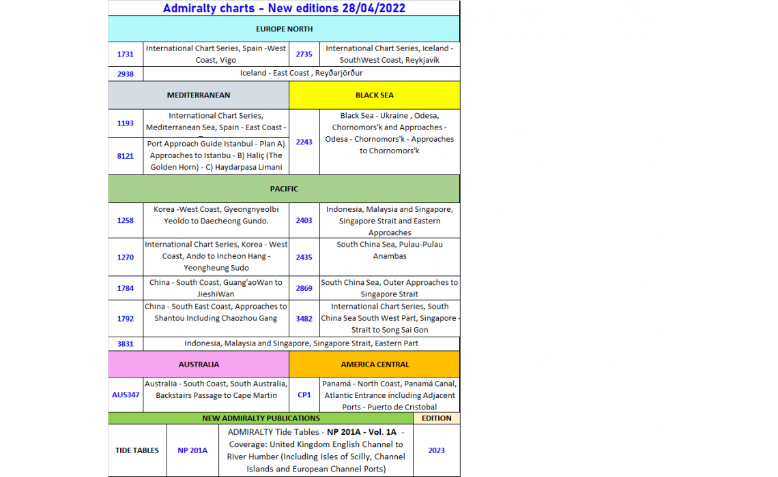778x477 pixels.
Task: Select chart number 8121
Action: tap(125, 156)
